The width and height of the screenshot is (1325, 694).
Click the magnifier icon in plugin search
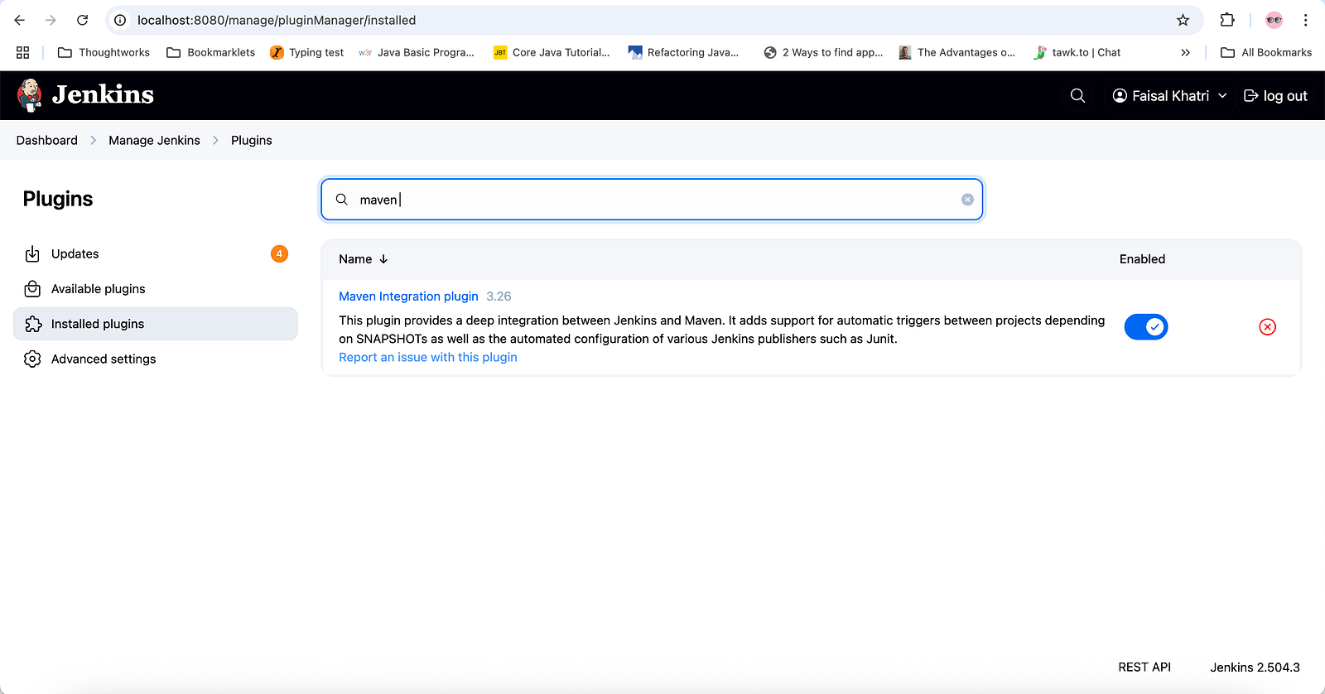pos(341,200)
